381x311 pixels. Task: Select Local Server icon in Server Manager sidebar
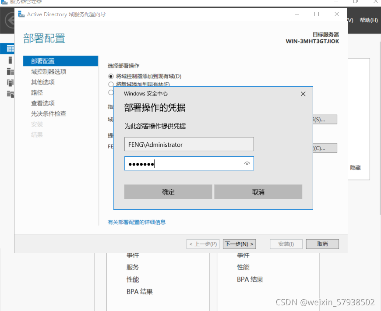click(10, 60)
